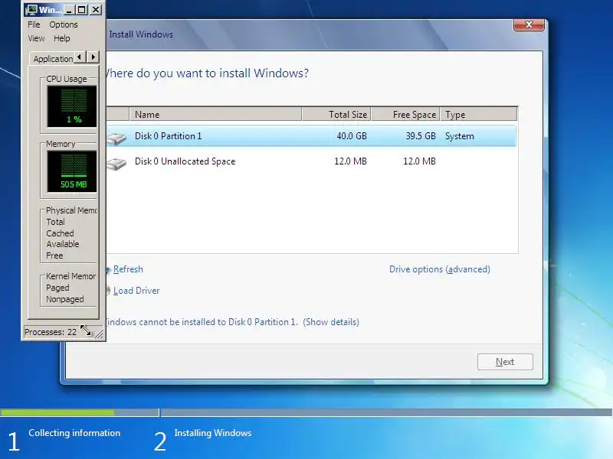The image size is (613, 459).
Task: Click the Processes: 22 status bar entry
Action: coord(51,332)
